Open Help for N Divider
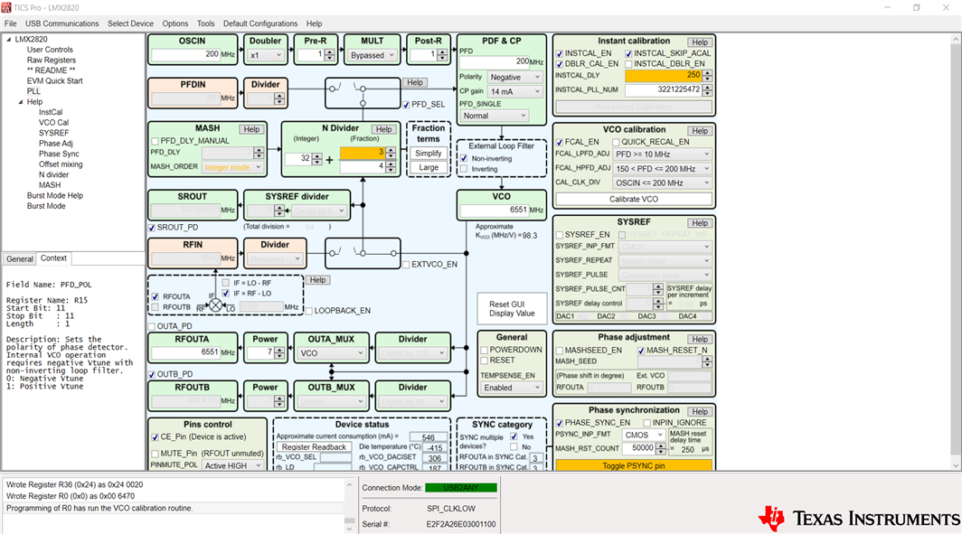 pyautogui.click(x=384, y=129)
